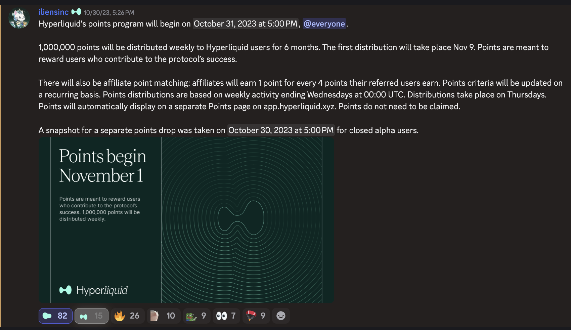
Task: Toggle the blob reaction with 82 votes
Action: [55, 316]
